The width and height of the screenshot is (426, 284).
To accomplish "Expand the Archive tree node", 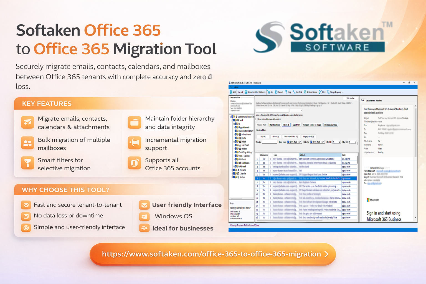I will pyautogui.click(x=232, y=177).
